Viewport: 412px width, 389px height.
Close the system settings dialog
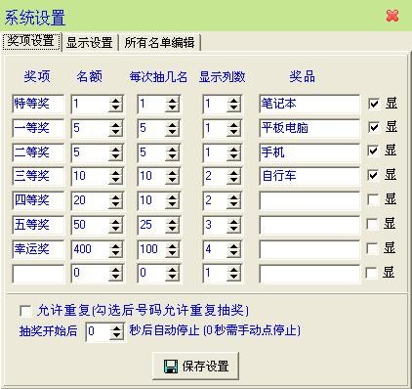click(392, 16)
